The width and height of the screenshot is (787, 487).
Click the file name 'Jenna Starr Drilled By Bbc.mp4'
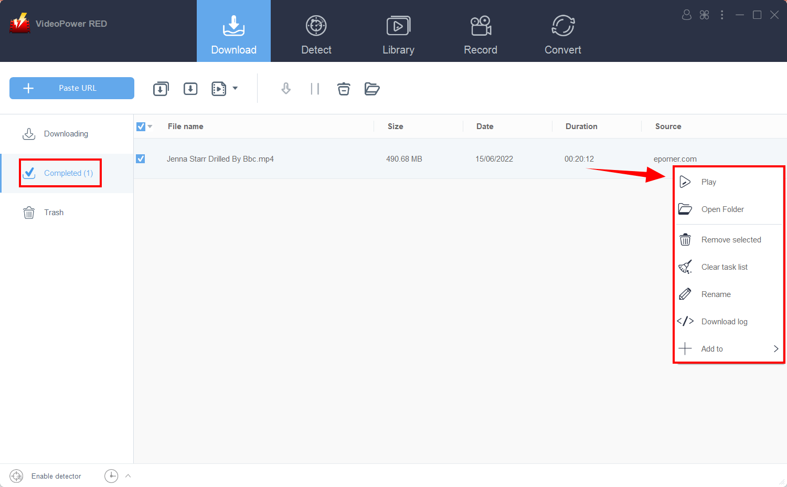tap(220, 159)
